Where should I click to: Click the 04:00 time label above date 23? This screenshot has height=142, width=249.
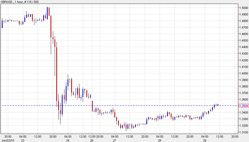coord(23,137)
